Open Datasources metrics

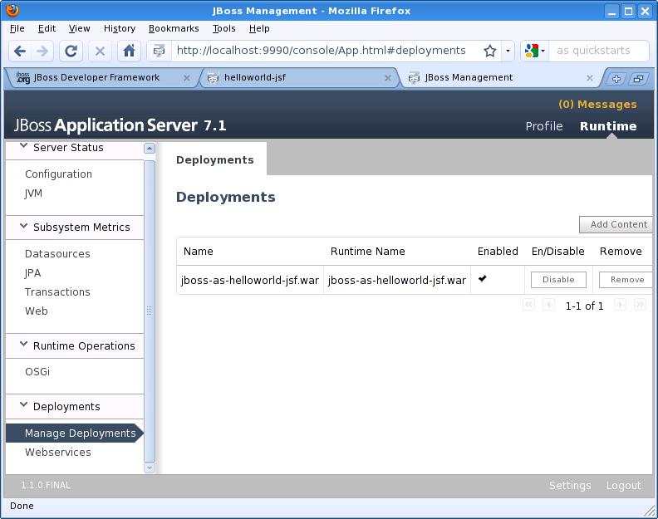pos(57,254)
